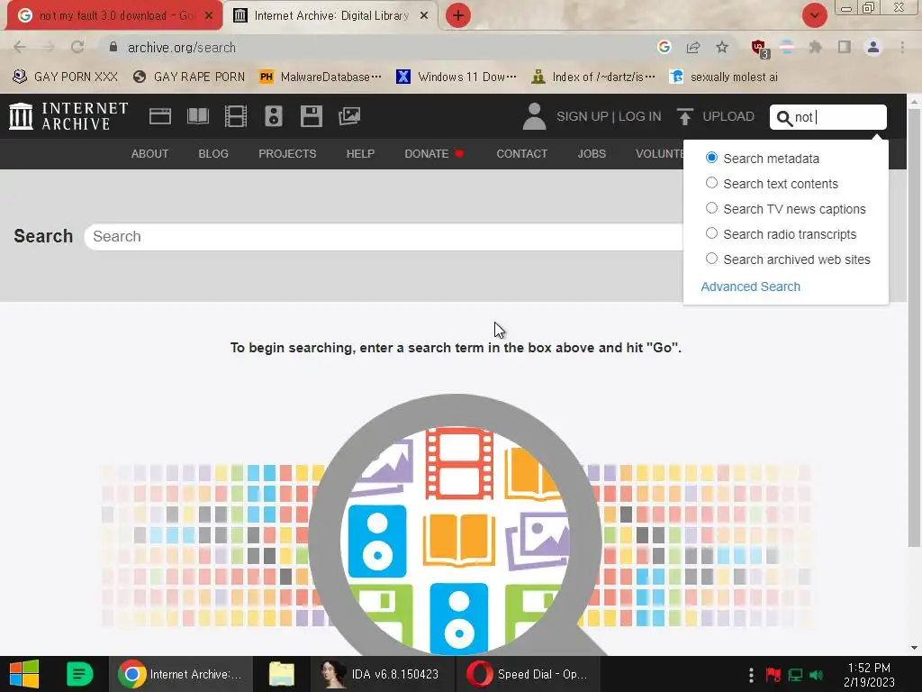Open File Explorer folder in taskbar
922x692 pixels.
pos(282,674)
